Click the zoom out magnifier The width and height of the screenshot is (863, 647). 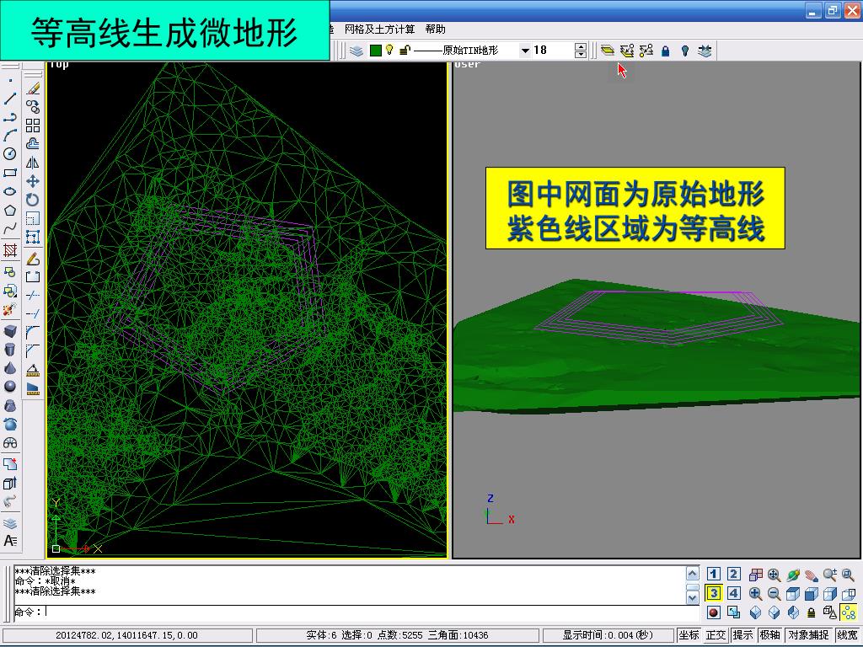point(774,594)
